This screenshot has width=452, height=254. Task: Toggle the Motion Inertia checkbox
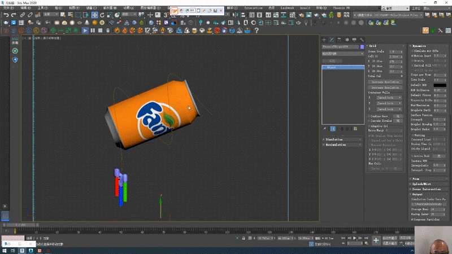click(x=412, y=56)
